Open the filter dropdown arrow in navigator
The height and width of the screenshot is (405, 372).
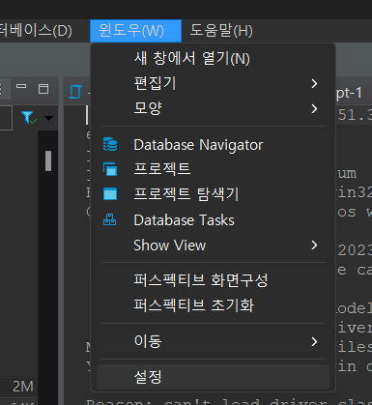(48, 118)
